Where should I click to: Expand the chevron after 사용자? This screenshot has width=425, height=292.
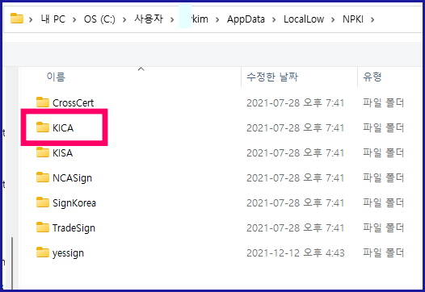click(172, 19)
